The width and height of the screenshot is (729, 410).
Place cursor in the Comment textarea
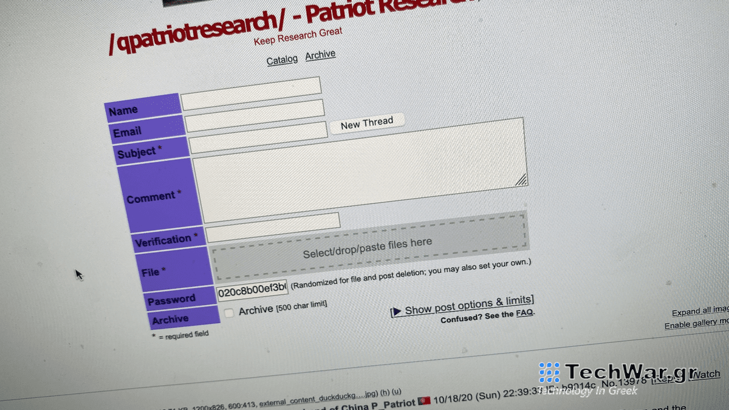358,170
